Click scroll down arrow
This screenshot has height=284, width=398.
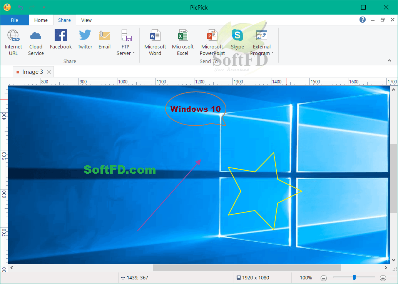393,260
